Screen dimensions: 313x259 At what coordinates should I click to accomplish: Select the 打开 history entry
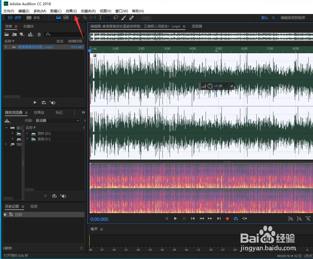pyautogui.click(x=44, y=215)
